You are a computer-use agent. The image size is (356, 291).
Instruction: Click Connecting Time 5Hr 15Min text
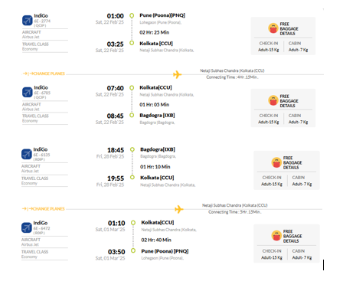235,212
